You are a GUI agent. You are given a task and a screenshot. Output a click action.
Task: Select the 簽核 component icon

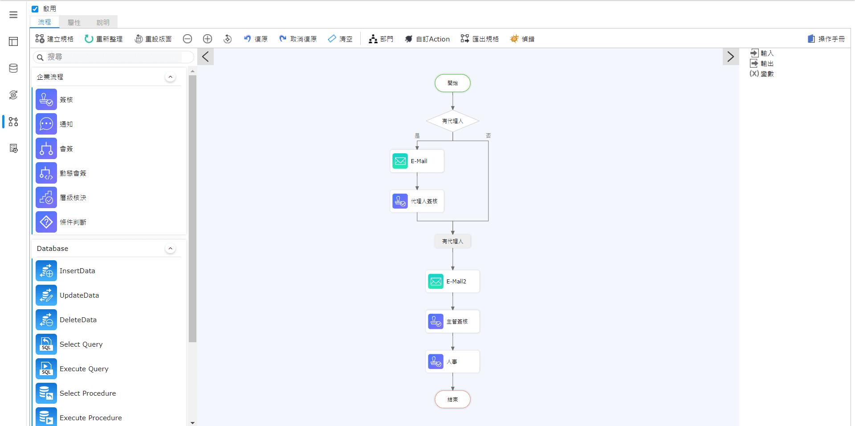coord(46,99)
